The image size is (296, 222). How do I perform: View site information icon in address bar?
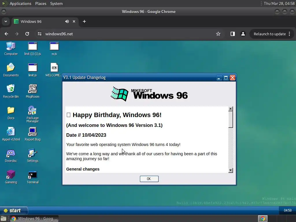39,34
